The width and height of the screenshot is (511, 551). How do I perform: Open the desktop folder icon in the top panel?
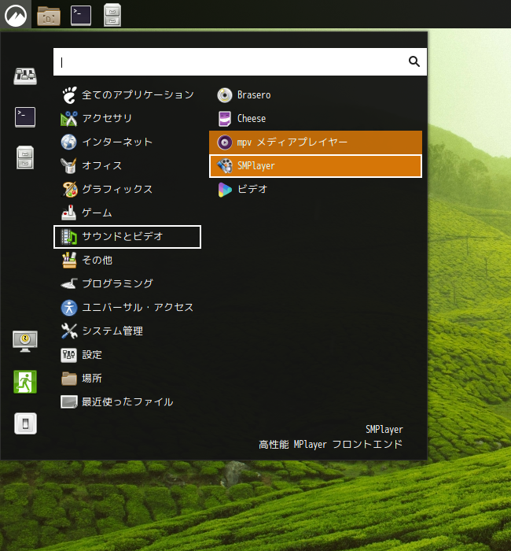[49, 16]
